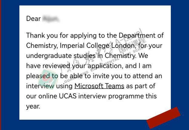The height and width of the screenshot is (130, 189).
Task: Click the word "undergraduate" in third line
Action: 49,56
